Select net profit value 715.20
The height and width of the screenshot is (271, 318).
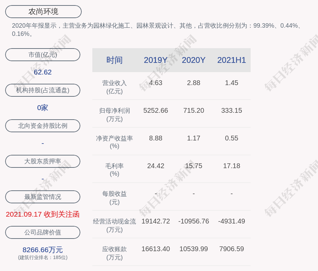194,110
